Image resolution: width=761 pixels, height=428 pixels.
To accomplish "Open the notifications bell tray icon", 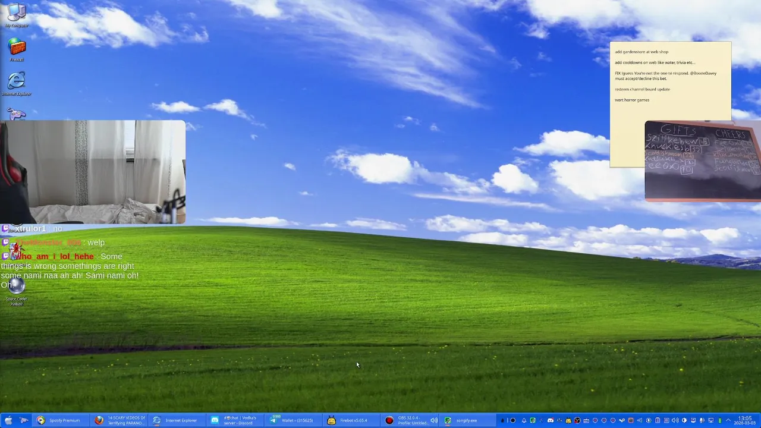I will (x=524, y=420).
